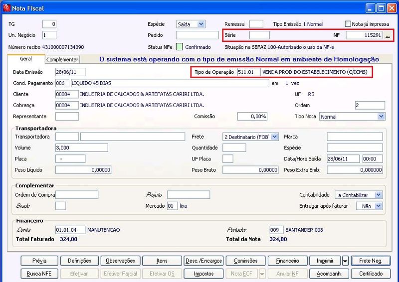
Task: Click the Peso Líquido field
Action: [83, 170]
